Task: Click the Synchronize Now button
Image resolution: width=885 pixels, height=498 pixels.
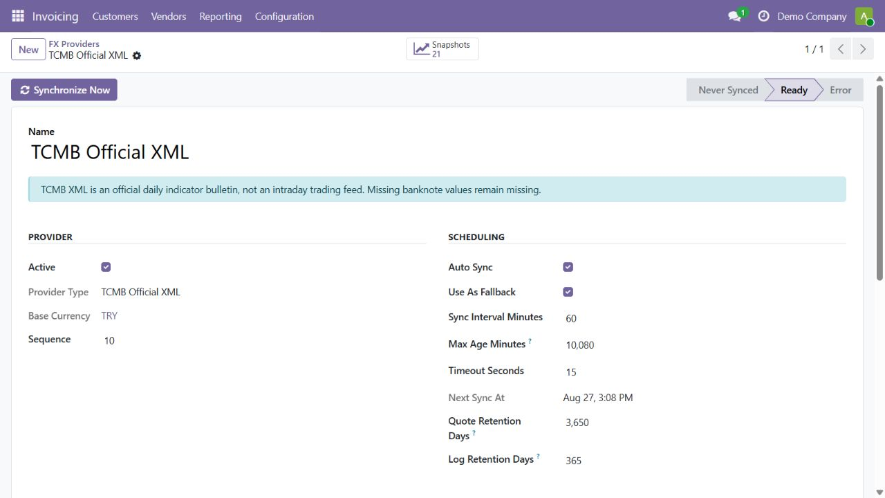Action: 64,90
